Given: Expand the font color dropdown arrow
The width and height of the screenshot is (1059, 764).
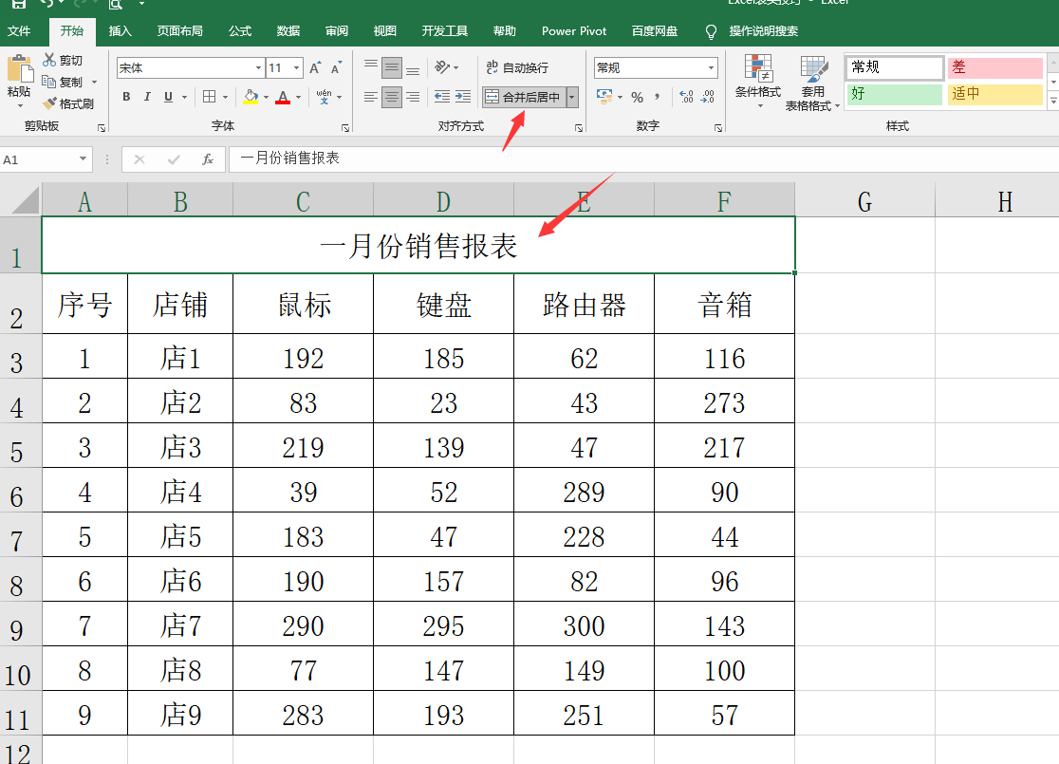Looking at the screenshot, I should (x=299, y=97).
